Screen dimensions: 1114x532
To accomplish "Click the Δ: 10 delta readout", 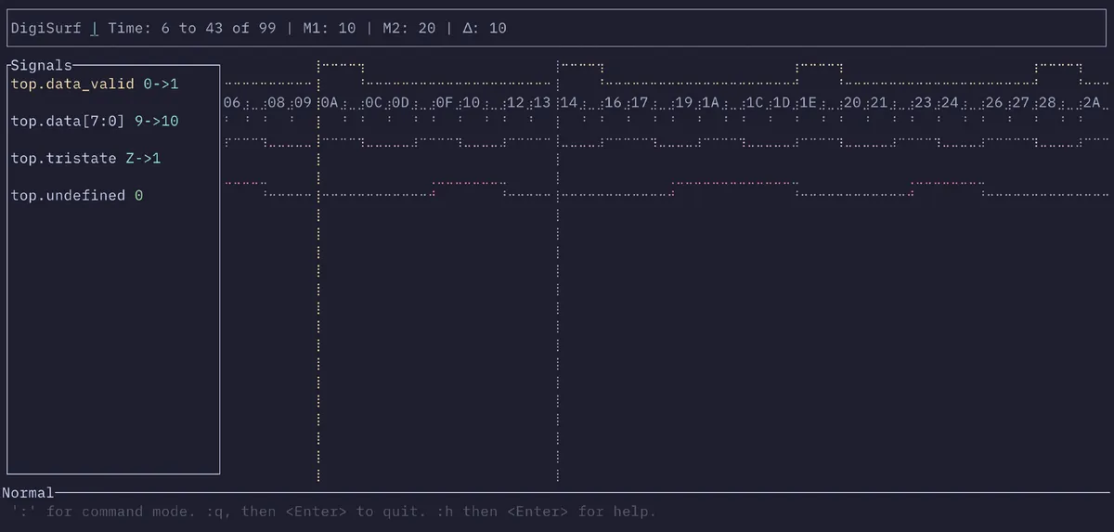I will click(484, 29).
